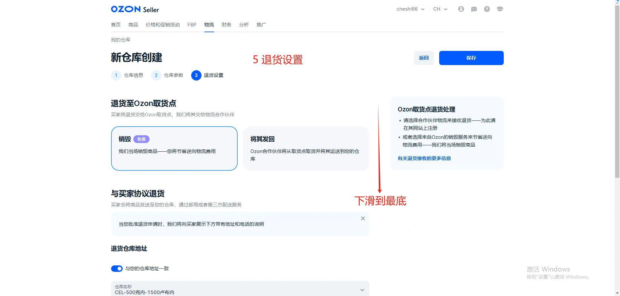Click the 退货仓库地址 heading
This screenshot has width=620, height=296.
point(129,249)
